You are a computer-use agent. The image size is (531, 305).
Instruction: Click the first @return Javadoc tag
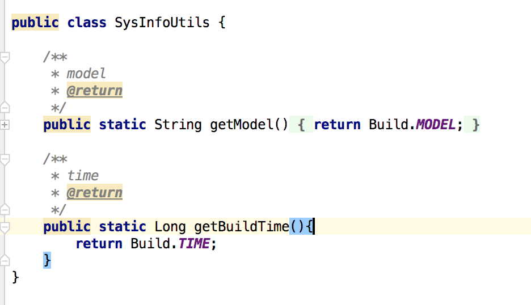(95, 90)
